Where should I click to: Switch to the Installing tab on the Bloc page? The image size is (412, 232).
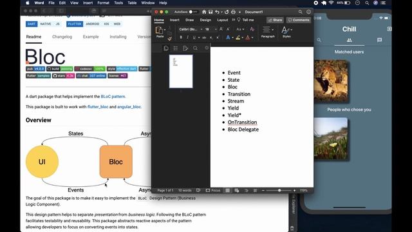[118, 37]
